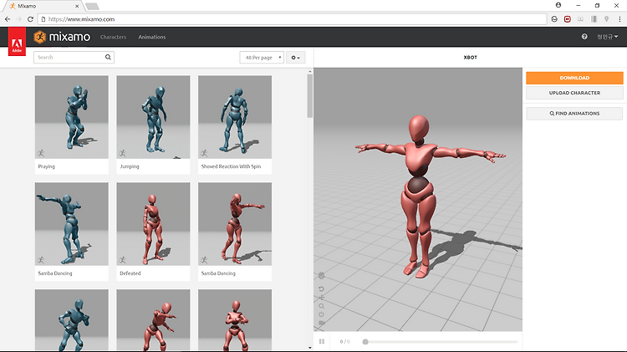Toggle the camera follow icon in viewer
The height and width of the screenshot is (352, 627).
click(x=322, y=323)
